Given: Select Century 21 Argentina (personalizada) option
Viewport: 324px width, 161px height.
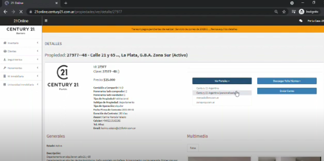Looking at the screenshot, I should pyautogui.click(x=222, y=93).
